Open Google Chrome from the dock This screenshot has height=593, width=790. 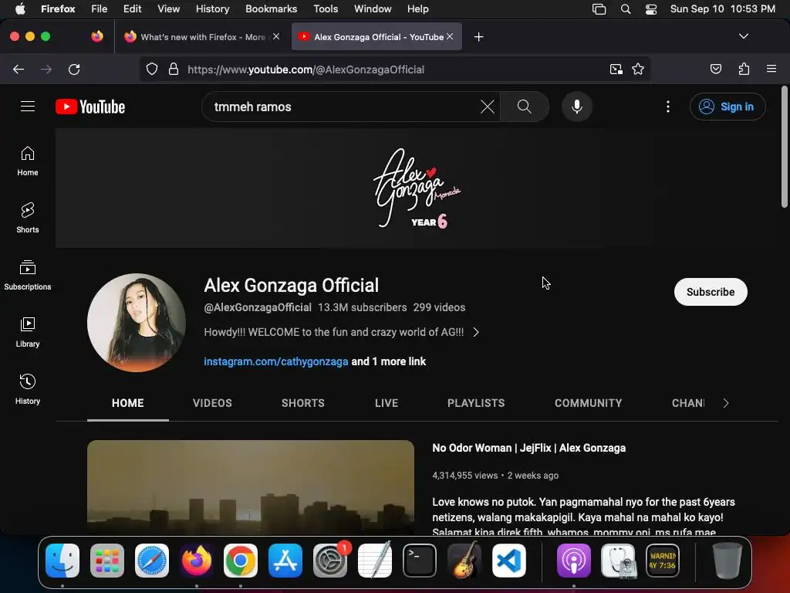click(241, 561)
